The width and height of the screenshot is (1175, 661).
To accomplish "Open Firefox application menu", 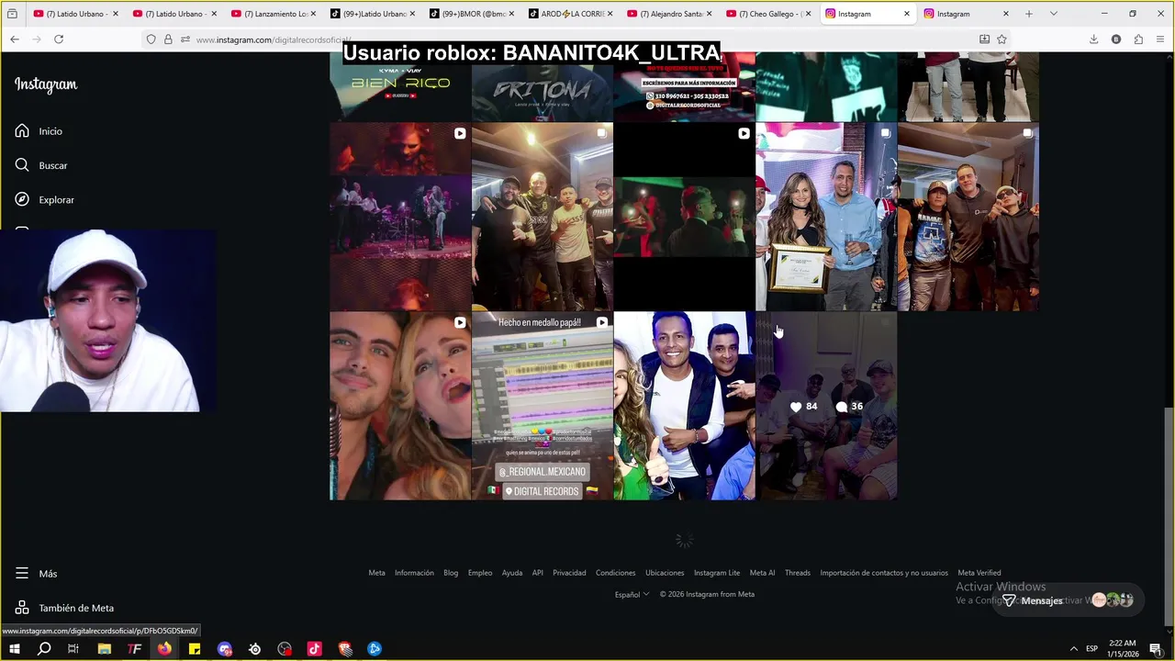I will pyautogui.click(x=1161, y=39).
